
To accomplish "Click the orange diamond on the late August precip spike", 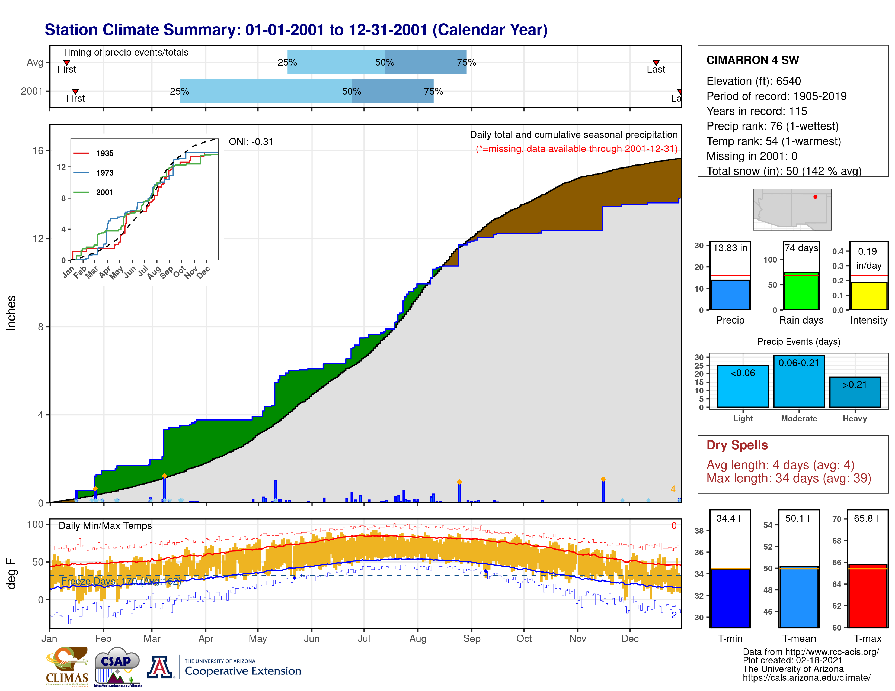I will 459,482.
